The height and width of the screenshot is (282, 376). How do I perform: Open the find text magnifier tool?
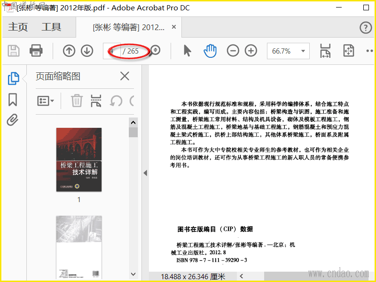(155, 51)
